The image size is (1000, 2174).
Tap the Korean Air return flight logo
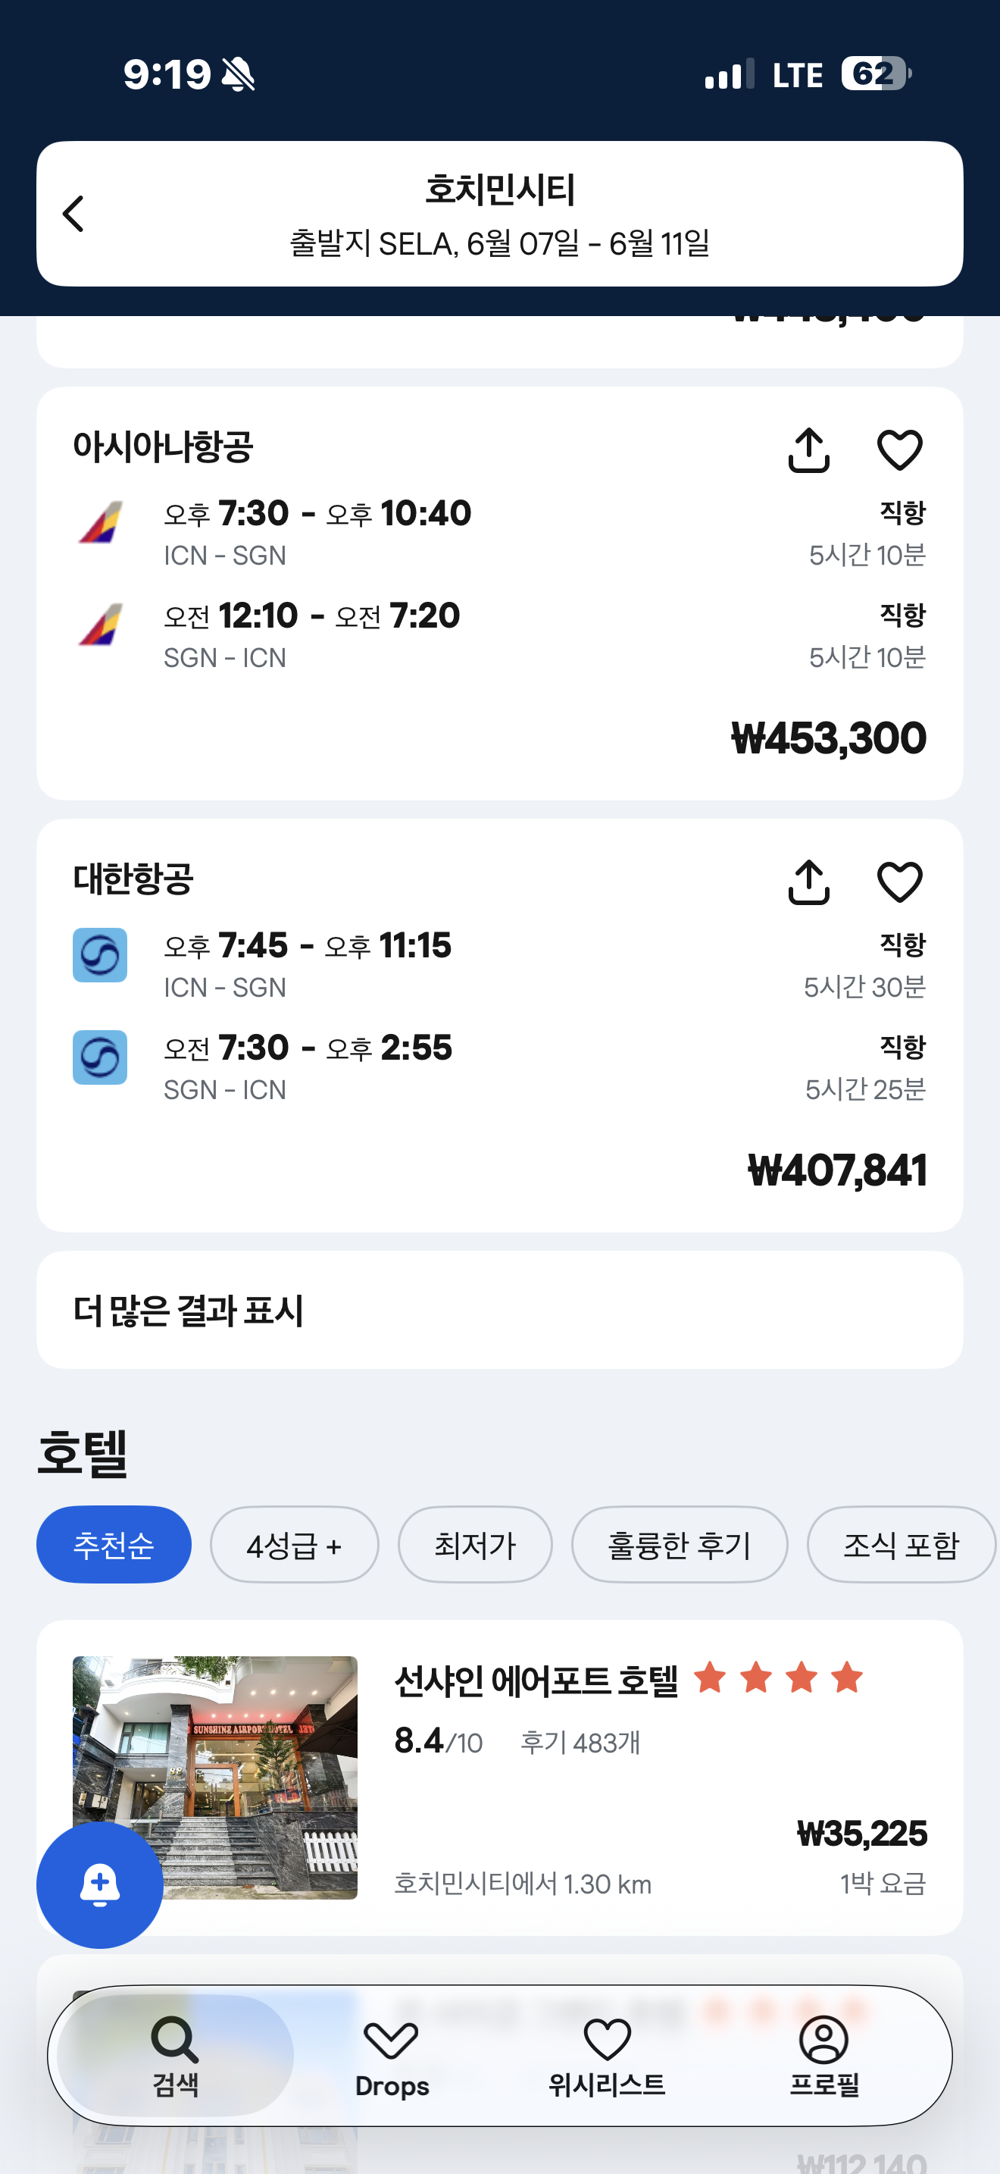click(99, 1057)
